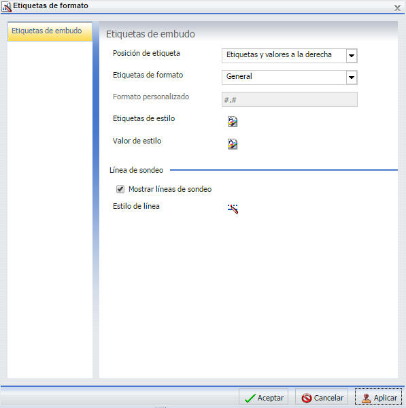Open the Estilo de línea line style icon
The width and height of the screenshot is (406, 408).
point(233,209)
